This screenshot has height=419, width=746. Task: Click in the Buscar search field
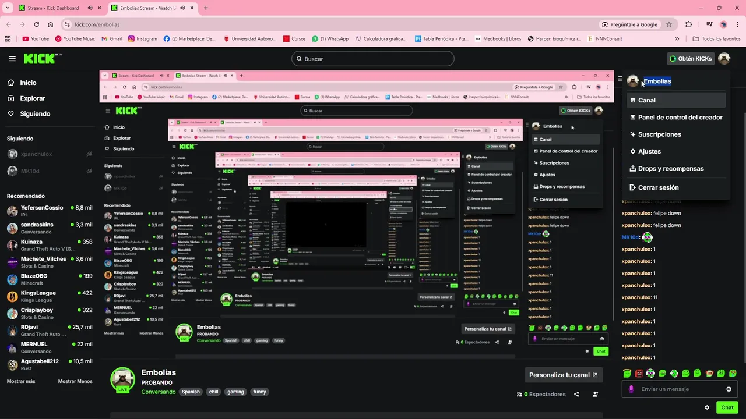point(373,59)
